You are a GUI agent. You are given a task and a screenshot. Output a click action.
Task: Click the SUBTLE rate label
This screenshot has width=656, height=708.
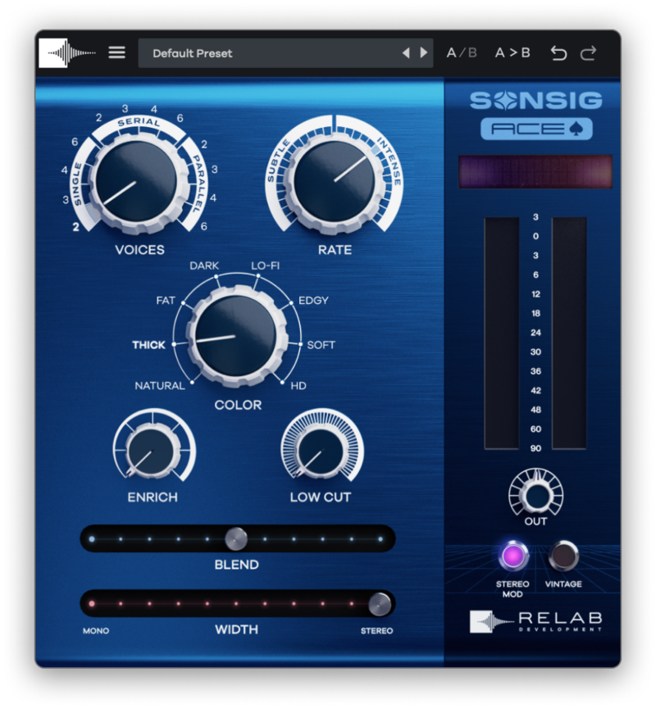[x=277, y=161]
